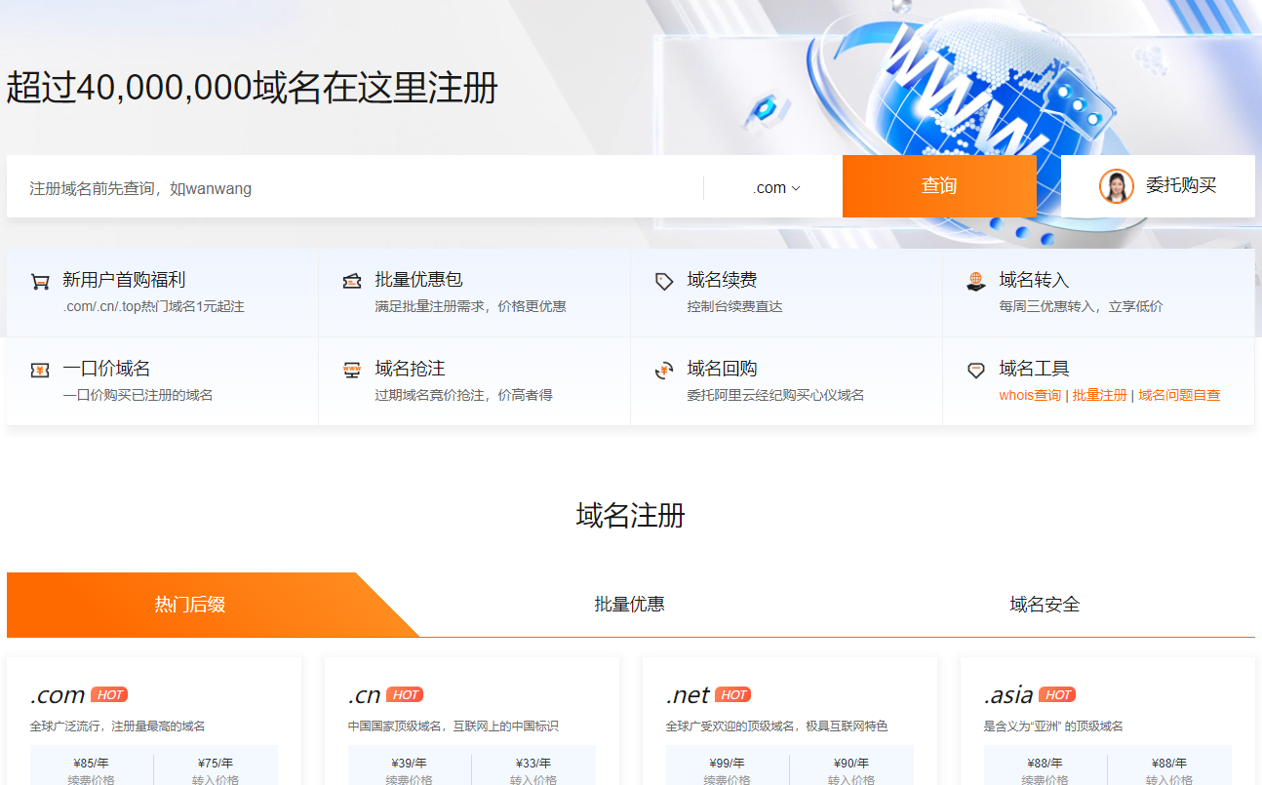1262x785 pixels.
Task: Click the agent avatar on 委托购买
Action: (1117, 186)
